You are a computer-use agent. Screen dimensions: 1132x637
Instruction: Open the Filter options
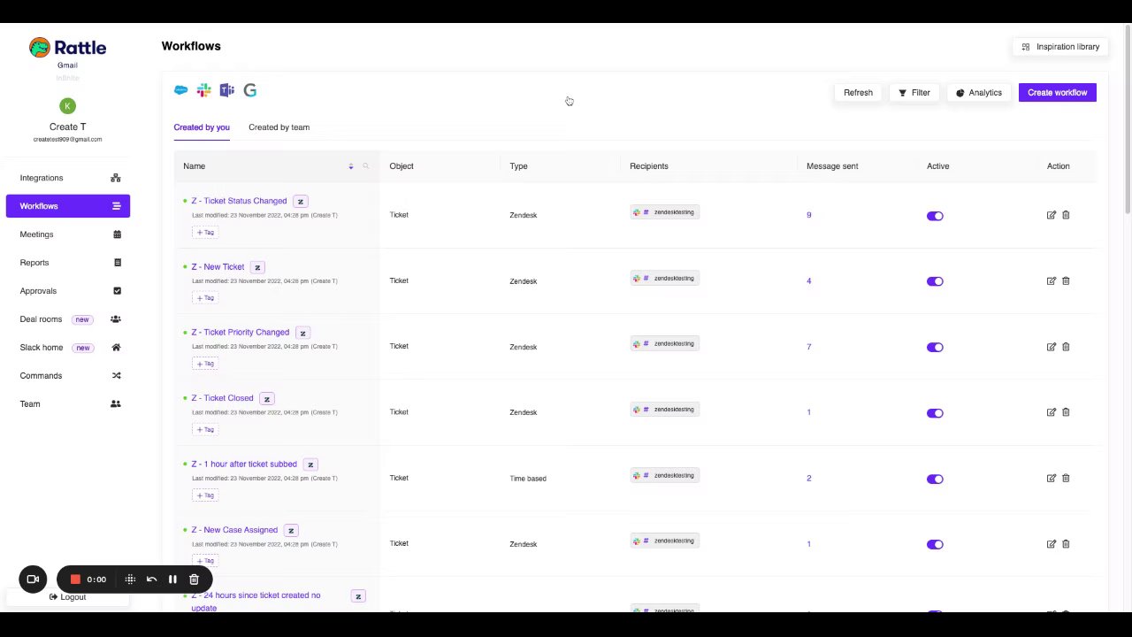click(914, 93)
